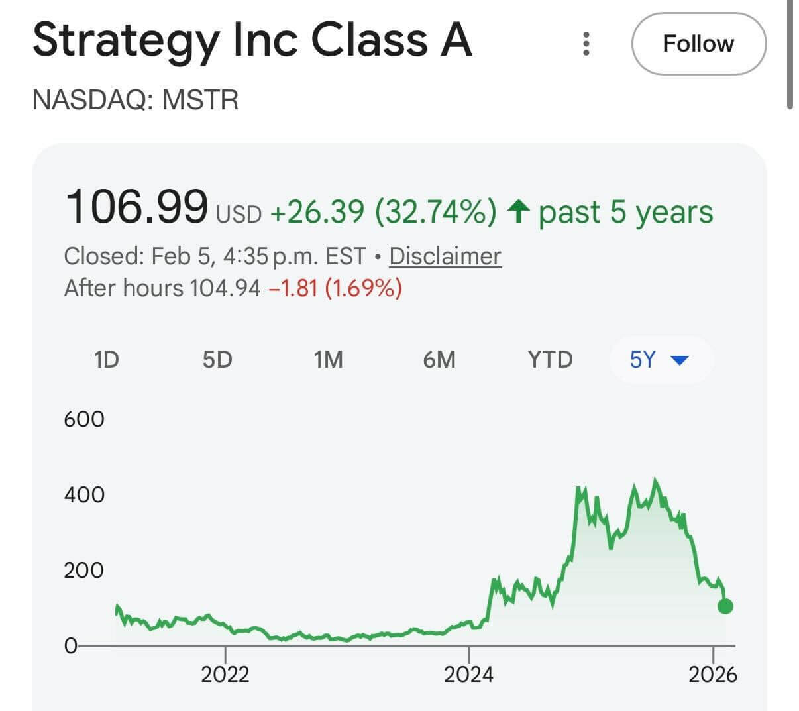Click the Strategy Inc Class A title
This screenshot has height=711, width=799.
point(252,40)
